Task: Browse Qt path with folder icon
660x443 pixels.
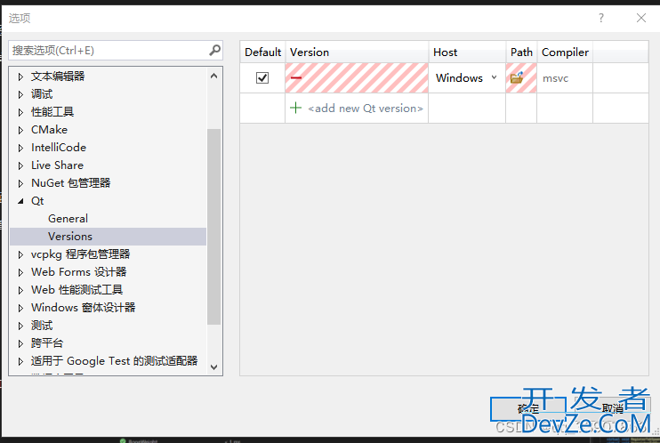Action: [517, 78]
